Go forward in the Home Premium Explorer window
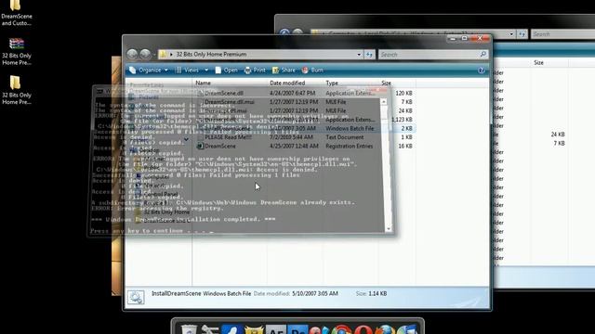Screen dimensions: 595x334 click(x=145, y=54)
